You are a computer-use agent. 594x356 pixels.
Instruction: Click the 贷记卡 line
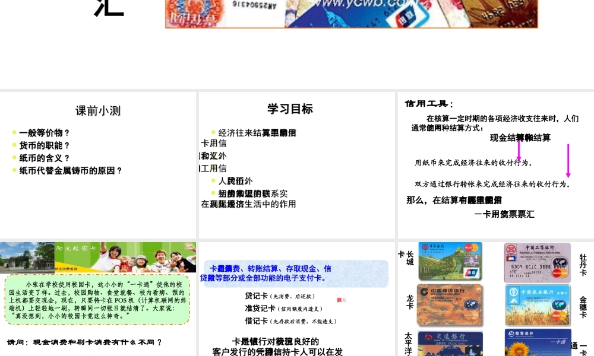(280, 296)
